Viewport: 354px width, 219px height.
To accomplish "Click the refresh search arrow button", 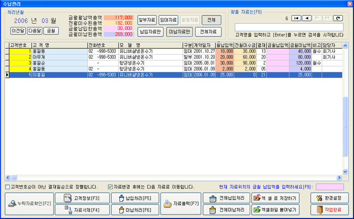I will pyautogui.click(x=338, y=18).
